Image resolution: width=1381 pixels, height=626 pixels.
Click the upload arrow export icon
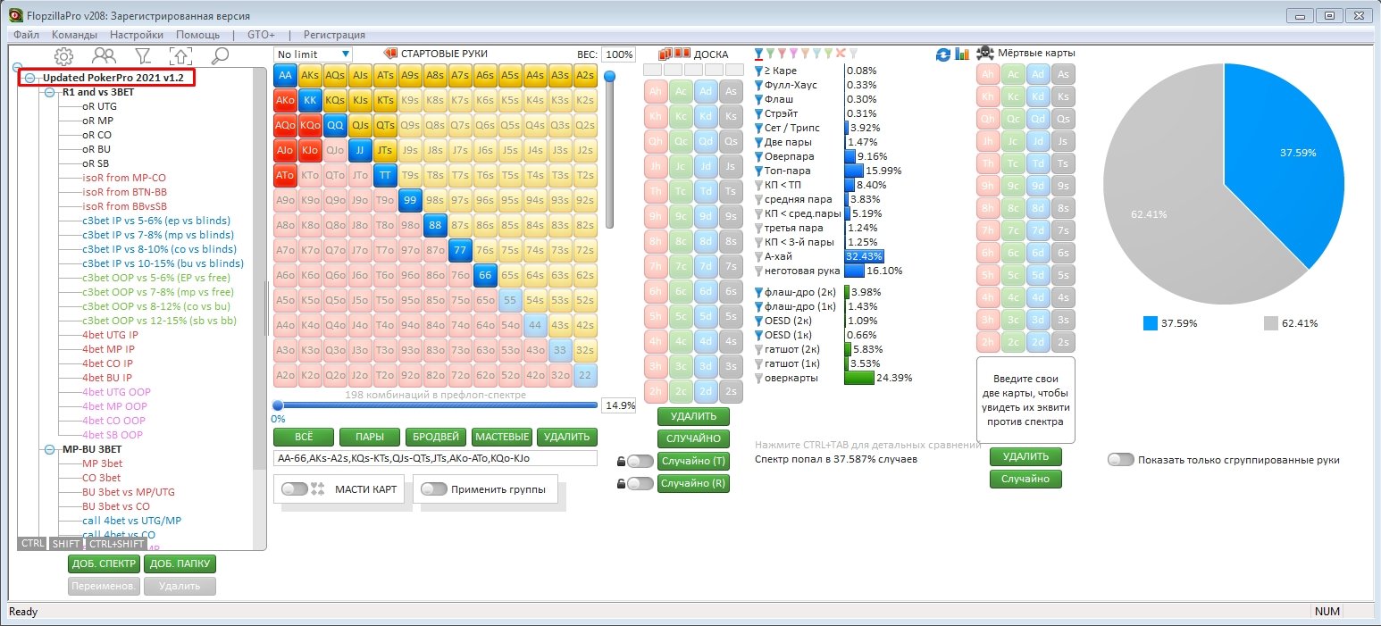point(180,56)
